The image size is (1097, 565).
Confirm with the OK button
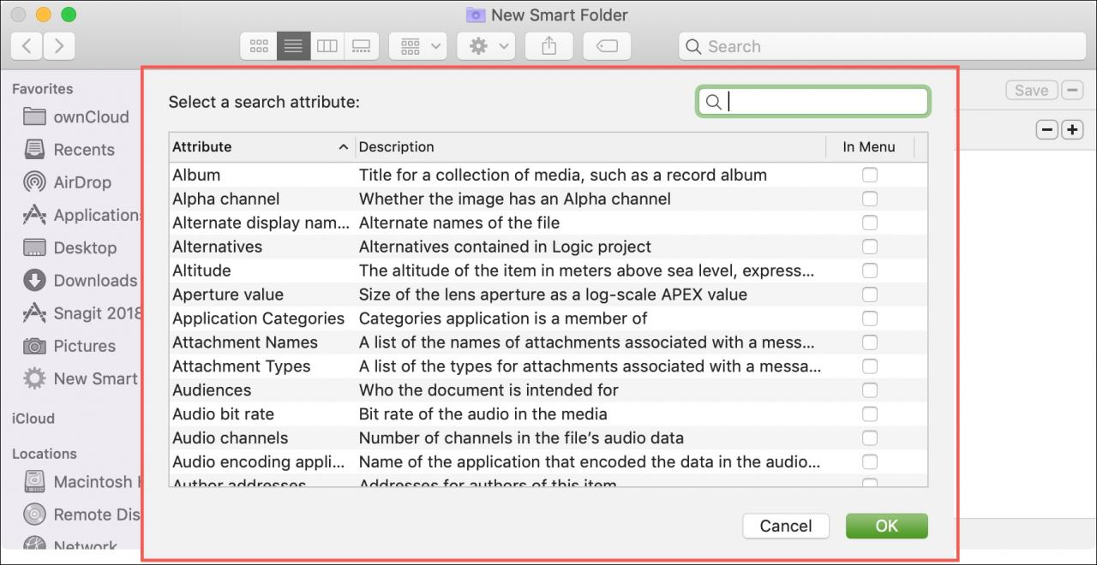[x=886, y=526]
